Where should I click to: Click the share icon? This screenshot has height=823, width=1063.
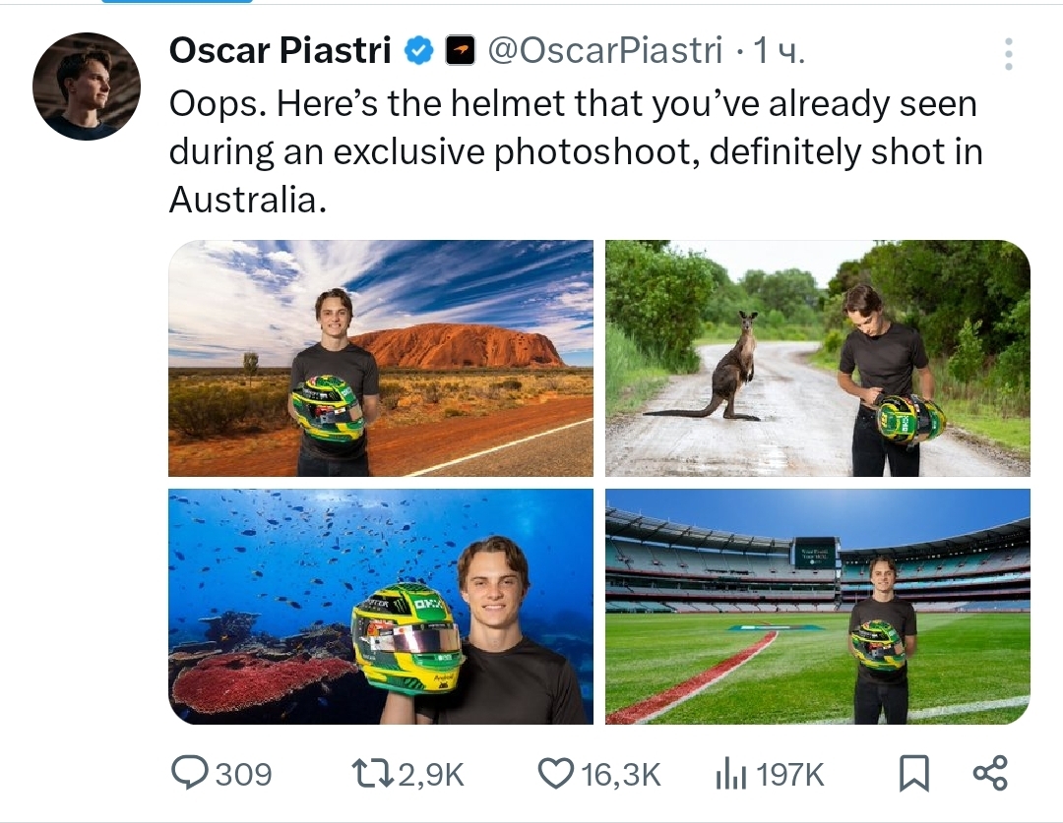tap(989, 773)
